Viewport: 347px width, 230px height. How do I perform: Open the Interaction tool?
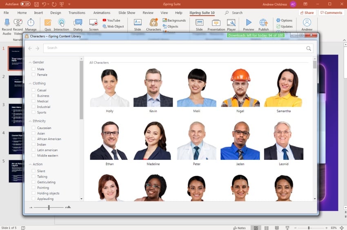61,24
